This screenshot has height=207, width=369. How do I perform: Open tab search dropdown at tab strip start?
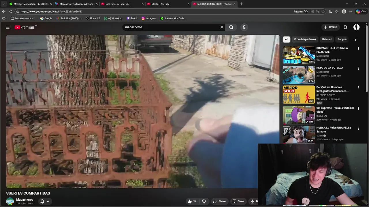4,4
